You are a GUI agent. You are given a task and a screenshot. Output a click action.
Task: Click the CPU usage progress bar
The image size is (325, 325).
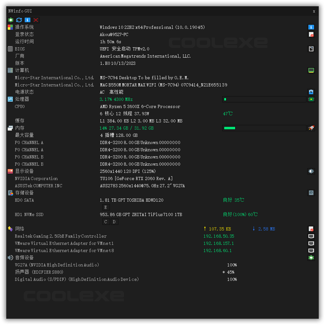click(264, 99)
